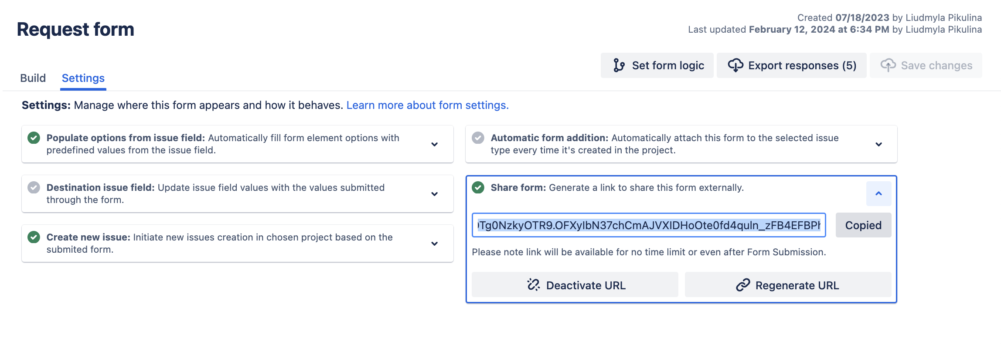Click the branch icon on Set form logic

(x=619, y=65)
